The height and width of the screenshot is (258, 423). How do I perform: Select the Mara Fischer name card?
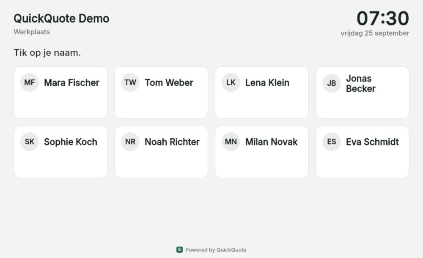[60, 93]
